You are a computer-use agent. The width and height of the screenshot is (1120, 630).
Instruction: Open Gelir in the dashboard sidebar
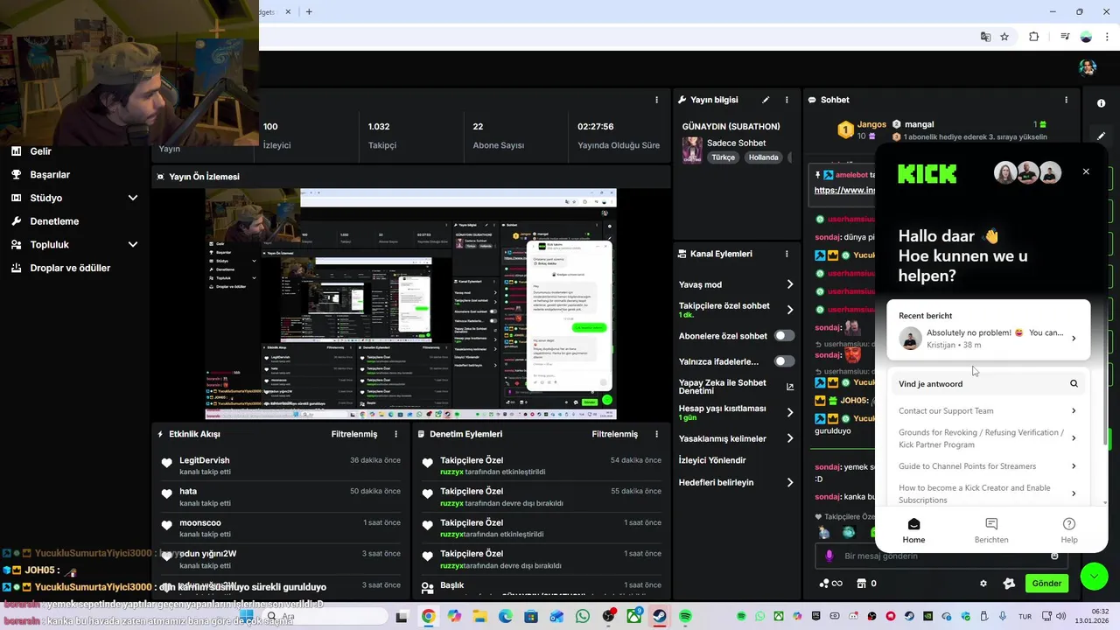[x=40, y=151]
